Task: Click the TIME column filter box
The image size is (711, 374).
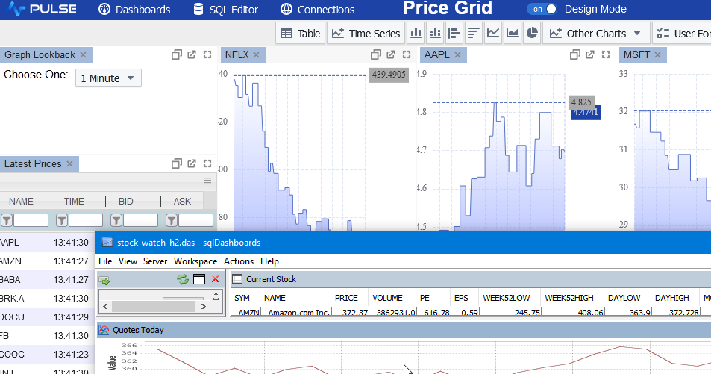Action: 86,220
